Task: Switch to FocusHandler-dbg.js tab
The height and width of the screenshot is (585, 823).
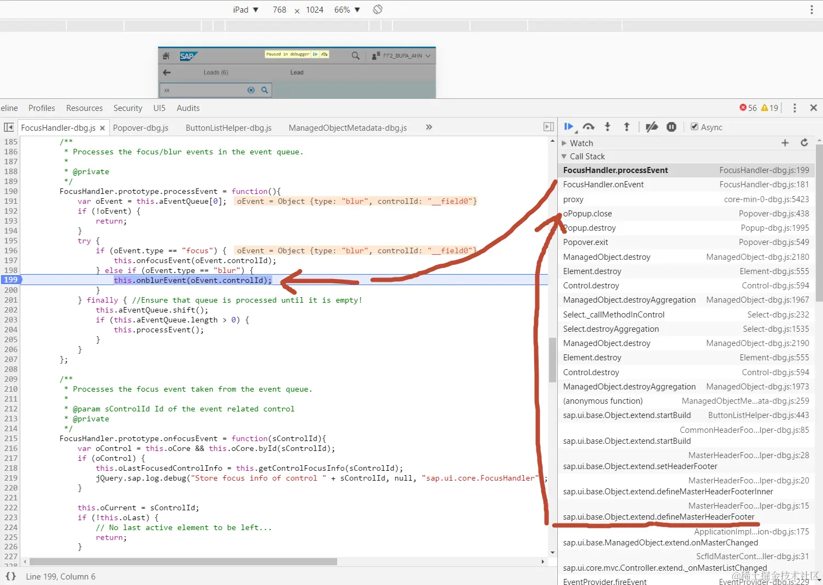Action: [x=58, y=128]
